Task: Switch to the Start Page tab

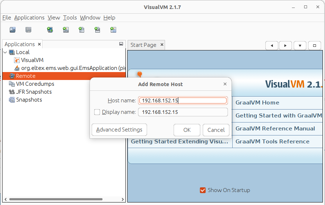Action: pos(143,45)
